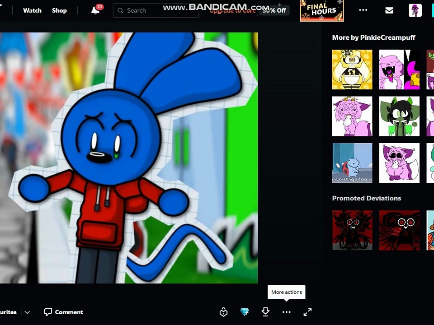434x325 pixels.
Task: Open the notifications bell
Action: coord(95,10)
